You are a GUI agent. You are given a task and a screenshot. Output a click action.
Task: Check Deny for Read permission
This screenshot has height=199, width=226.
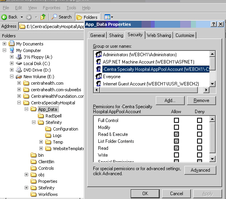tap(199, 148)
